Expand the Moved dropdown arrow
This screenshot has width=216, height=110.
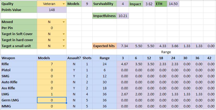click(63, 22)
